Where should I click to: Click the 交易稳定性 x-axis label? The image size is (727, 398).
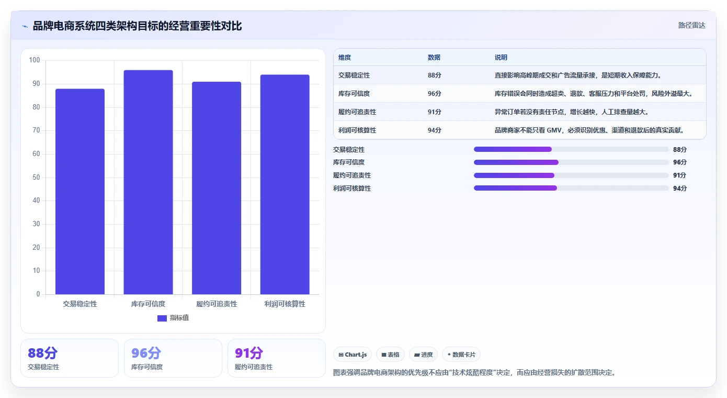coord(80,304)
